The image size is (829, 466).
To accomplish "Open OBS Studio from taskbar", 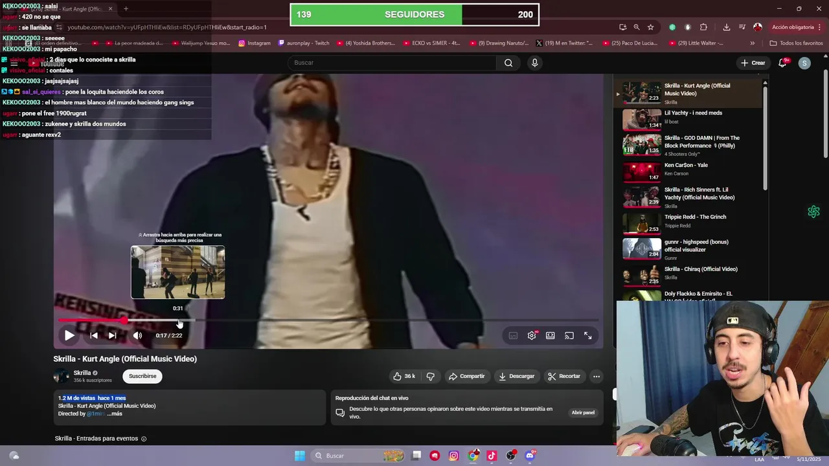I will click(511, 456).
